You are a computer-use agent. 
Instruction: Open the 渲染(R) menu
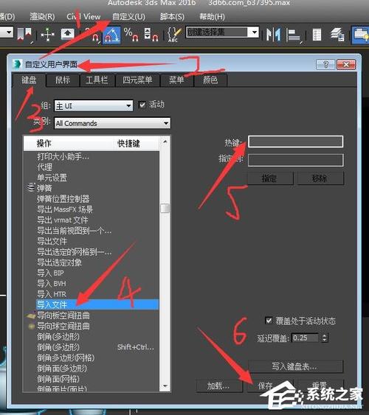[42, 17]
